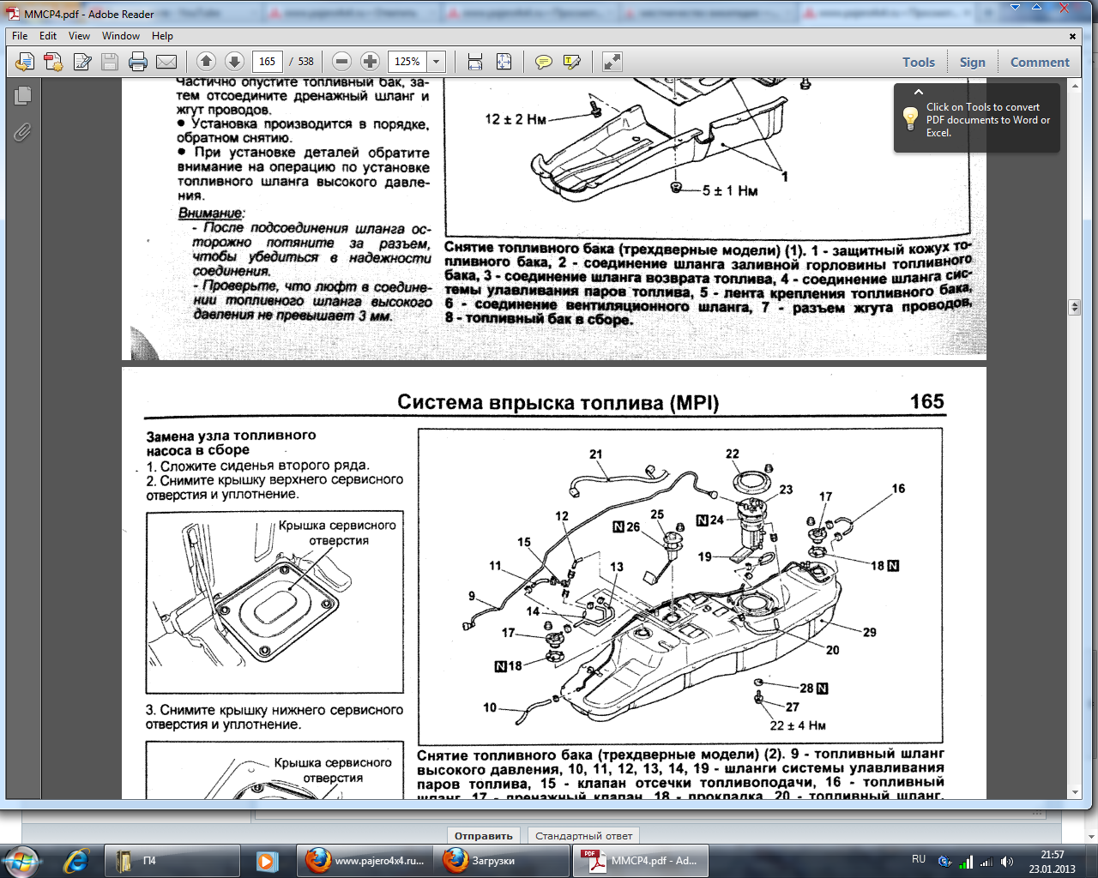This screenshot has width=1098, height=878.
Task: Go to previous page arrow
Action: (x=206, y=62)
